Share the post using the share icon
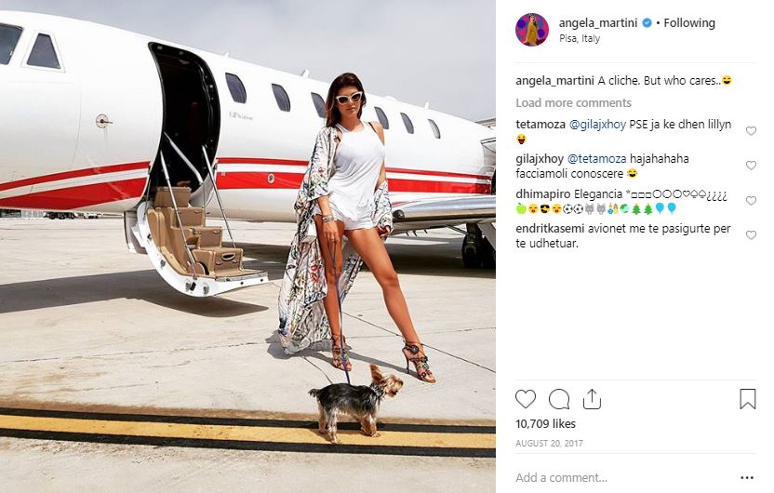This screenshot has height=493, width=774. (x=592, y=399)
